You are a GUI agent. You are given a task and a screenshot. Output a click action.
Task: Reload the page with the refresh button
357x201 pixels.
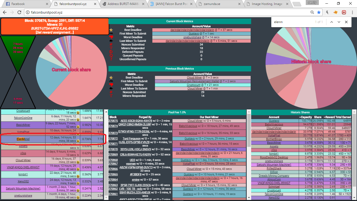19,12
